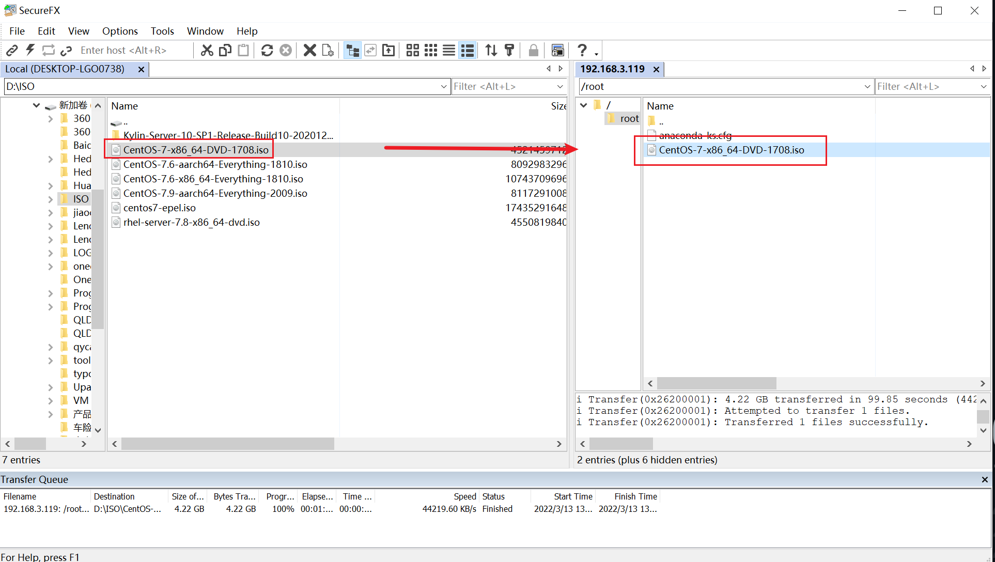The height and width of the screenshot is (562, 995).
Task: Close the 192.168.3.119 tab
Action: [656, 69]
